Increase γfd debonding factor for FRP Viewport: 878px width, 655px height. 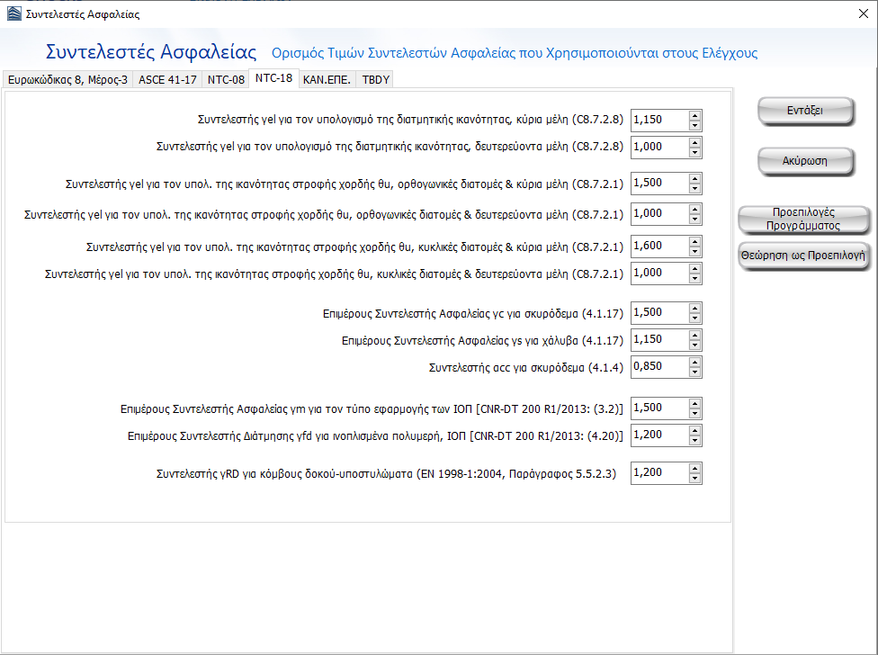pyautogui.click(x=694, y=430)
